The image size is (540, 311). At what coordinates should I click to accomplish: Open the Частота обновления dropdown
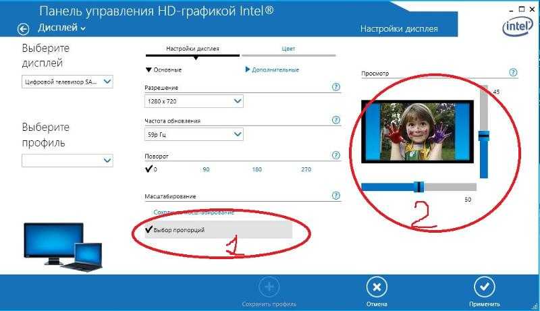(x=194, y=134)
